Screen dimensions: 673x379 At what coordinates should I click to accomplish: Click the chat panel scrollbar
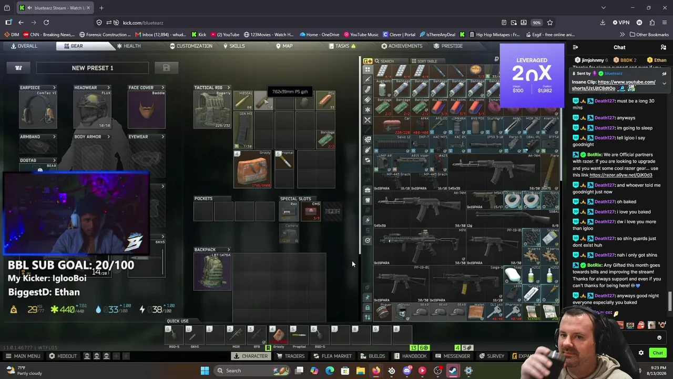click(670, 301)
